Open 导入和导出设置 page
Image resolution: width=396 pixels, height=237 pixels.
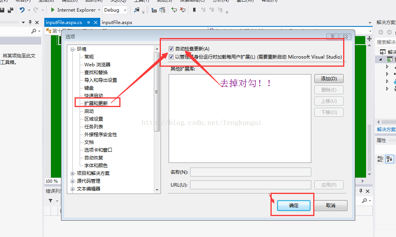pyautogui.click(x=101, y=80)
